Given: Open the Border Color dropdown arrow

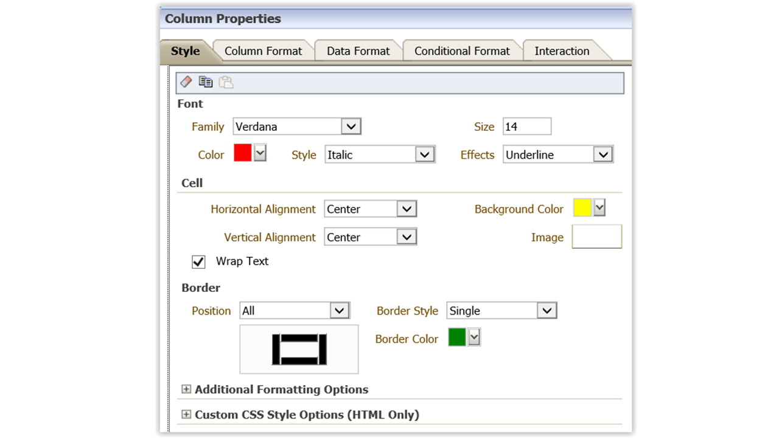Looking at the screenshot, I should click(x=474, y=337).
